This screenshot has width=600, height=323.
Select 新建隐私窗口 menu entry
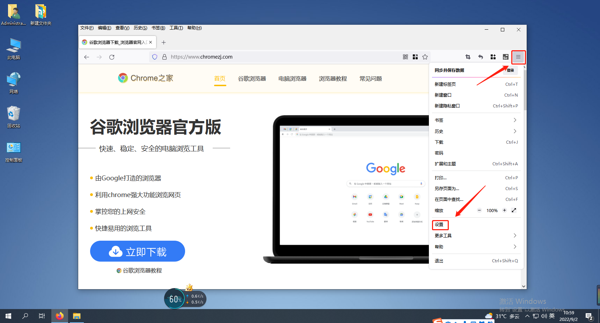(476, 106)
